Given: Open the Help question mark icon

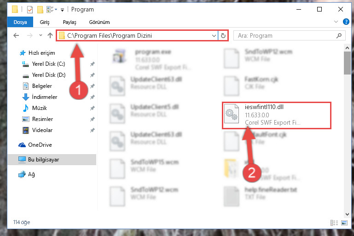Looking at the screenshot, I should pyautogui.click(x=346, y=22).
